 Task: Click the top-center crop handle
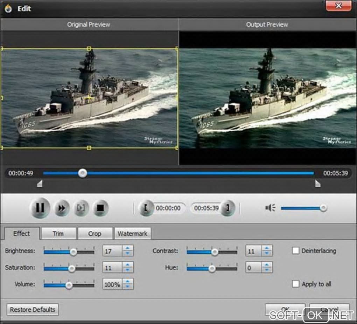[89, 49]
